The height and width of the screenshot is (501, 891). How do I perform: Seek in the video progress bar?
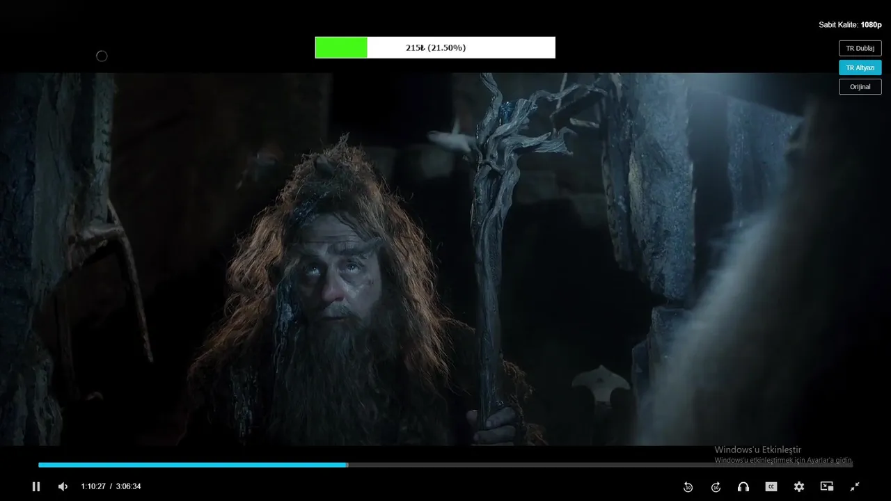point(445,465)
